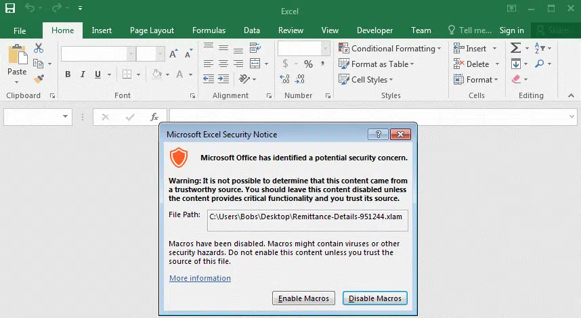Click the Decrease Decimal icon
This screenshot has width=581, height=318.
click(x=300, y=78)
